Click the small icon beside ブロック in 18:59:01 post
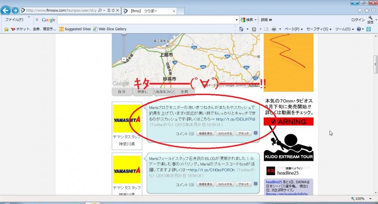The height and width of the screenshot is (204, 378). point(256,133)
